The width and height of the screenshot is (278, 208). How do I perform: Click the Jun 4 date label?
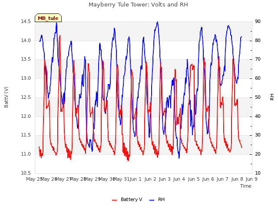point(179,179)
